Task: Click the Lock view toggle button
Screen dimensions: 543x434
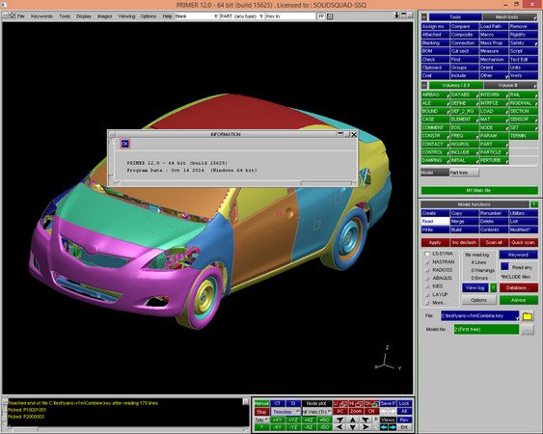Action: pos(404,403)
